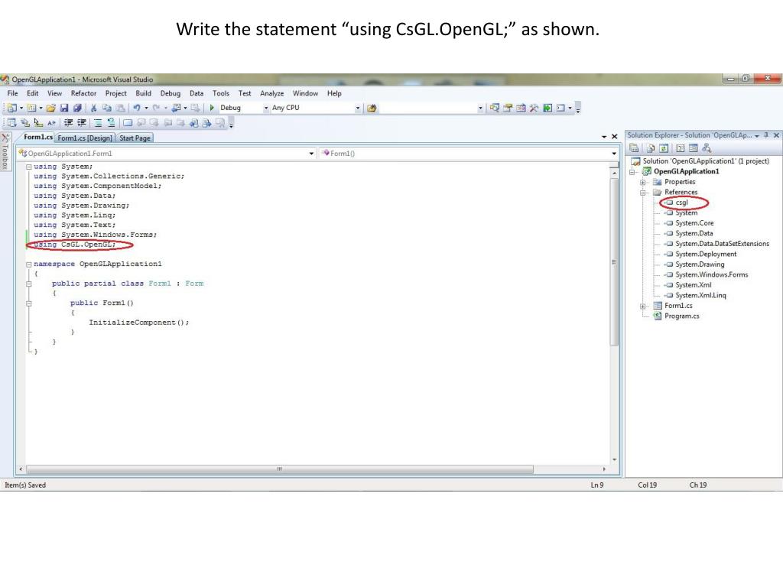Close the active Form1.cs document tab
The image size is (783, 587).
tap(615, 136)
